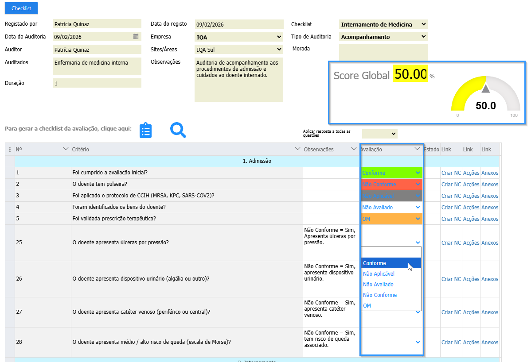Open the OM evaluation dropdown in row 5

(x=391, y=219)
